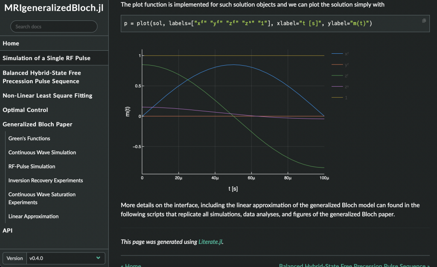
Task: Open Inversion Recovery Experiments page
Action: 46,180
